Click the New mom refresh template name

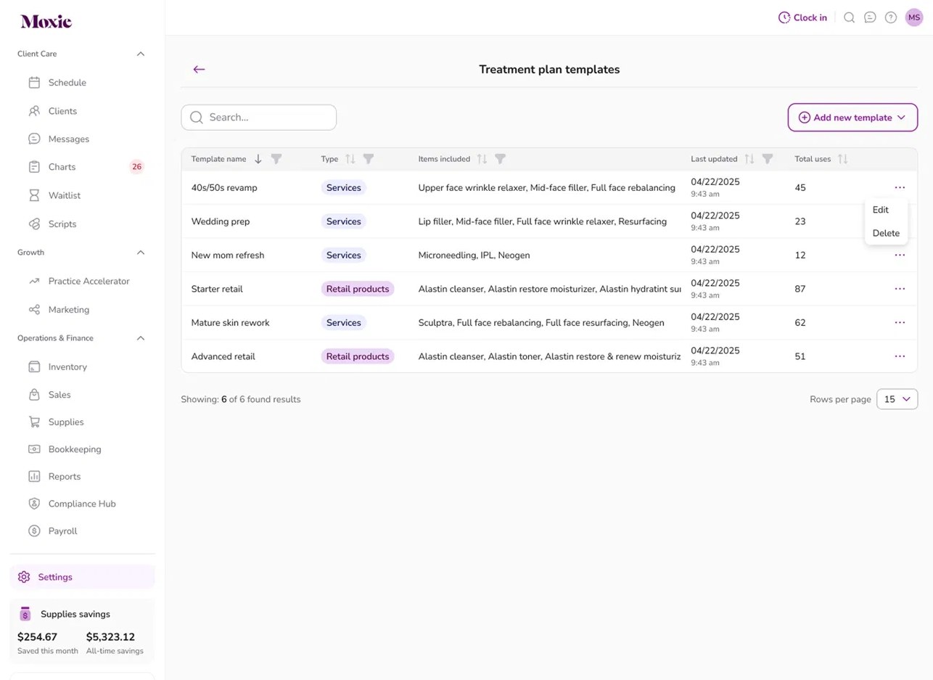(228, 255)
